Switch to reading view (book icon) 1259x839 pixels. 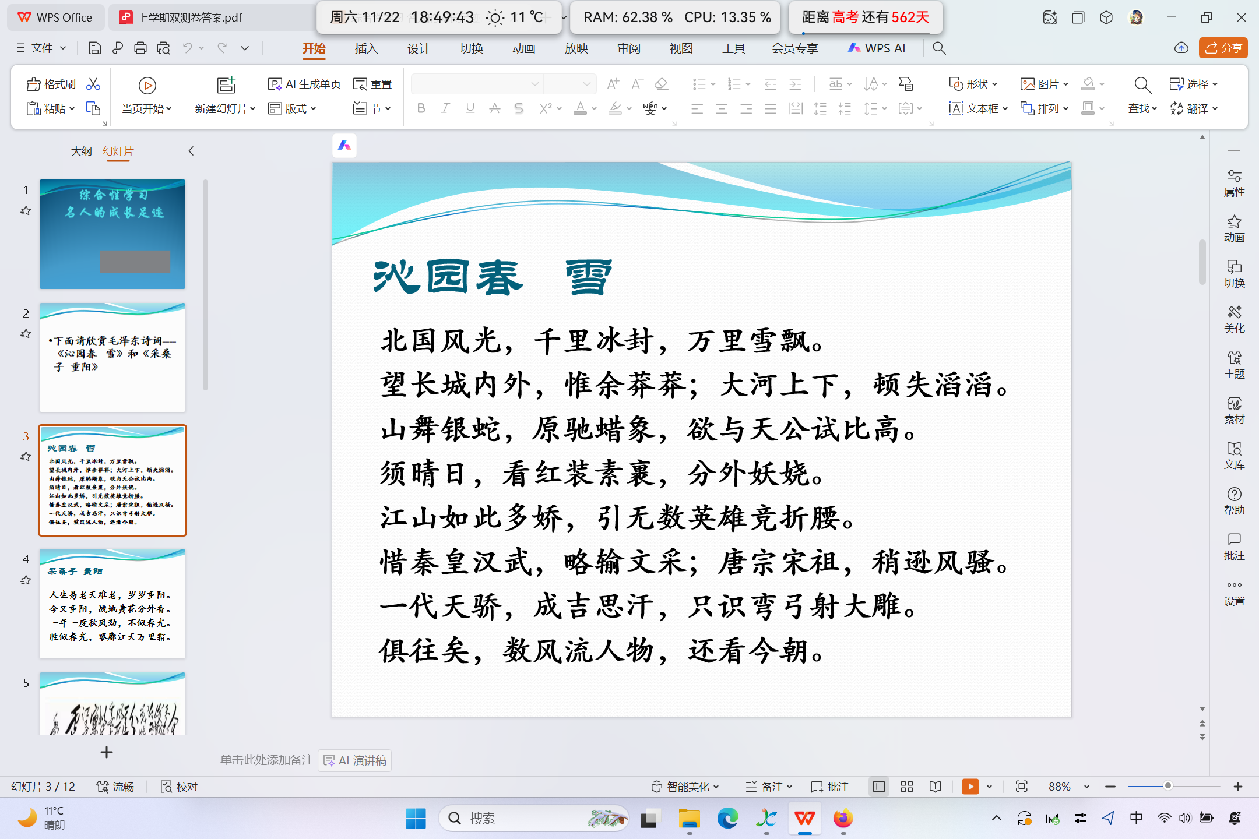click(x=936, y=787)
